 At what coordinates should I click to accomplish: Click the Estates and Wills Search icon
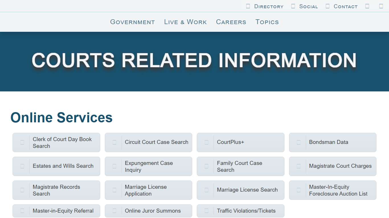click(22, 166)
